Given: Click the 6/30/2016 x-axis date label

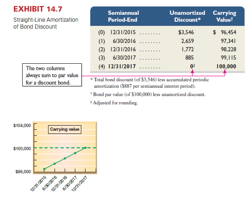Looking at the screenshot, I should 49,183.
